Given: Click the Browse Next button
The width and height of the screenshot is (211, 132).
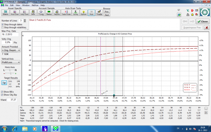Looking at the screenshot, I should coord(107,15).
